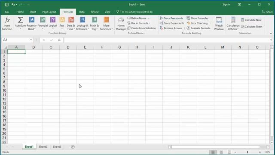275x155 pixels.
Task: Click Sign in link
Action: 226,5
